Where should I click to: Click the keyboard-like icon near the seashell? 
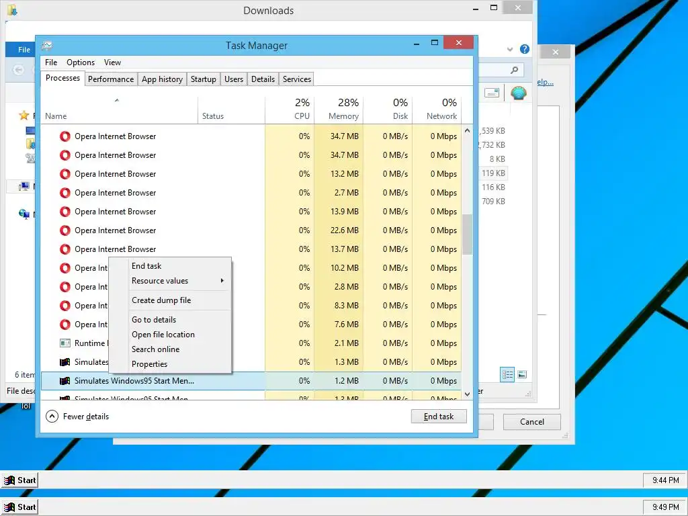[x=492, y=93]
